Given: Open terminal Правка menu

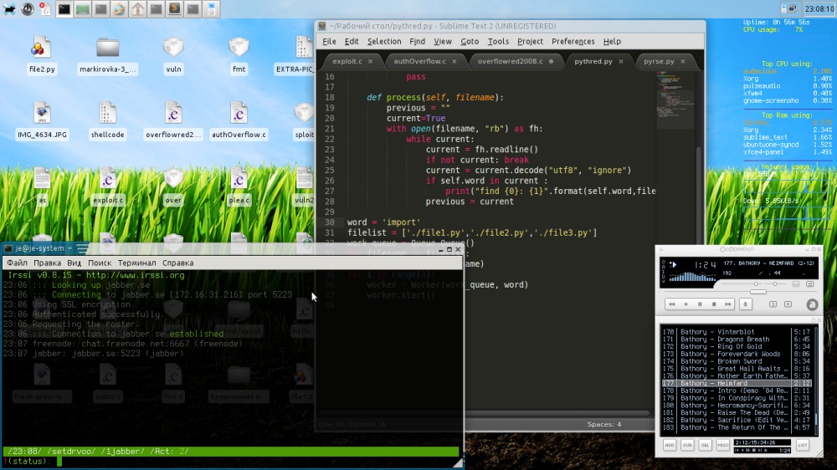Looking at the screenshot, I should coord(47,263).
